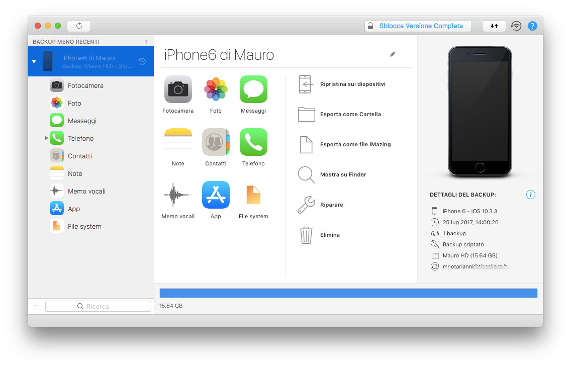
Task: Select the iPhone6 di Mauro backup row
Action: coord(91,61)
